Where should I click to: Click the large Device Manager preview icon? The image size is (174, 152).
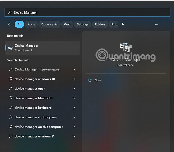coord(126,47)
